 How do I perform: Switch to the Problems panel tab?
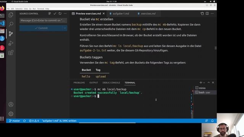tap(79, 83)
